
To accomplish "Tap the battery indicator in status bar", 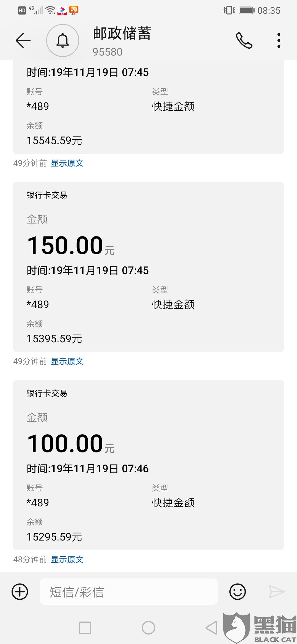I will coord(246,10).
